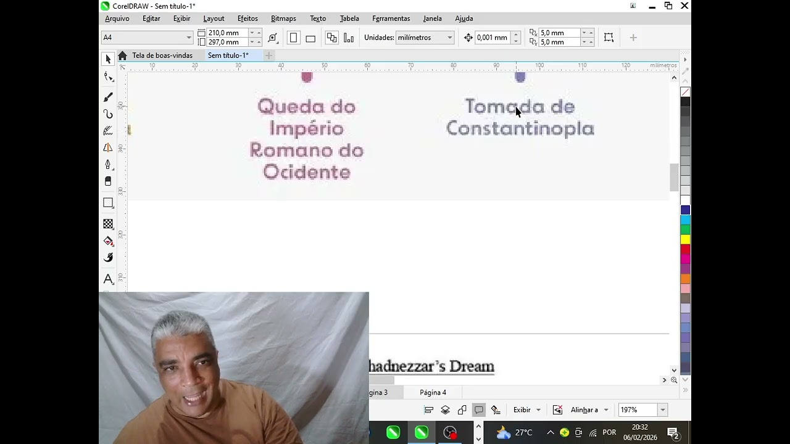Open the Arquivo menu
Image resolution: width=790 pixels, height=444 pixels.
[x=117, y=18]
